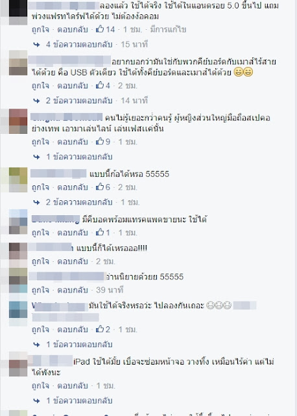Click the thumbs-up icon showing 9 likes

coord(100,142)
